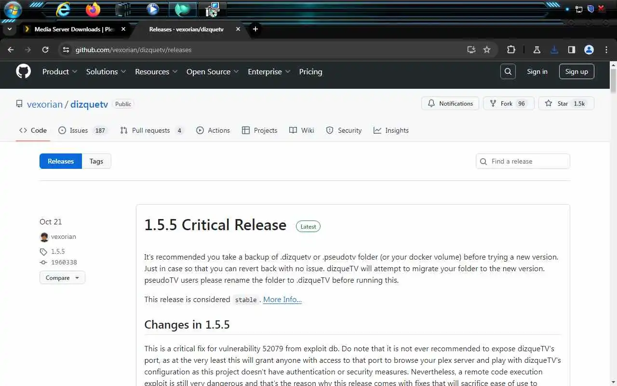617x386 pixels.
Task: View site information icon in address bar
Action: coord(66,50)
